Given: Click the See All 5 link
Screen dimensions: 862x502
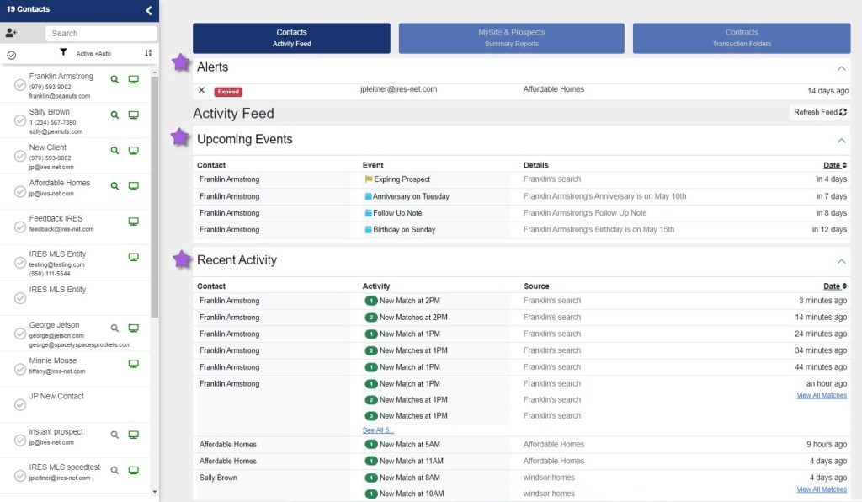Looking at the screenshot, I should [378, 430].
